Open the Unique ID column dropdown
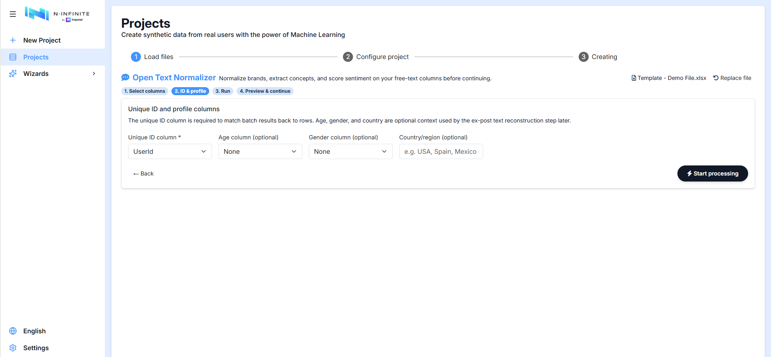The height and width of the screenshot is (357, 771). click(170, 151)
